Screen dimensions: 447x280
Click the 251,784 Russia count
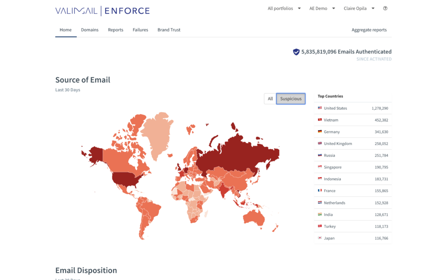(381, 156)
